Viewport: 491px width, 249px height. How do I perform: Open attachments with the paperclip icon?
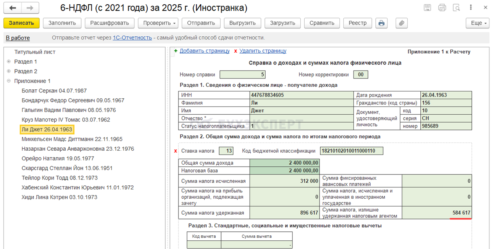click(x=401, y=23)
